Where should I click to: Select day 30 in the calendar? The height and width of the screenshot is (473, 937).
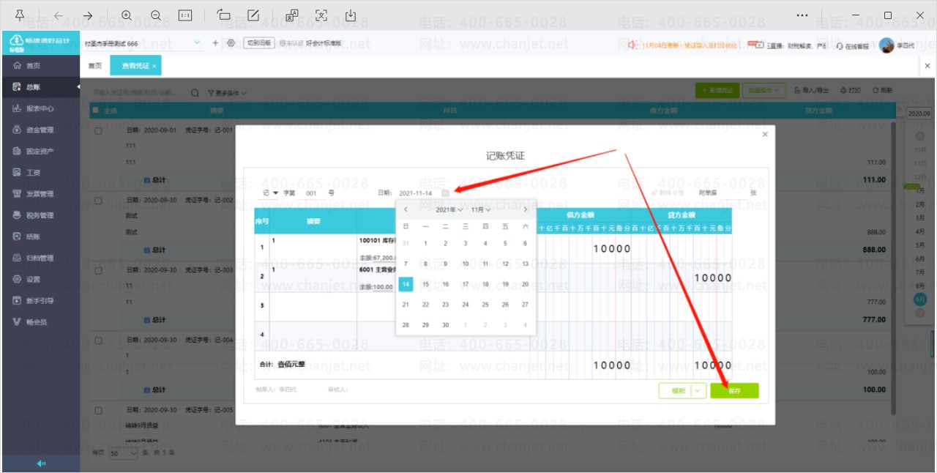click(x=445, y=324)
